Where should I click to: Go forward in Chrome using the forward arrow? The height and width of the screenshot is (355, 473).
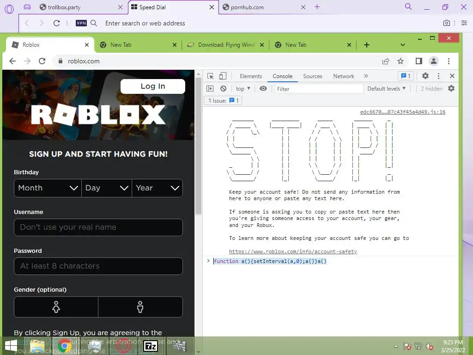click(x=27, y=61)
